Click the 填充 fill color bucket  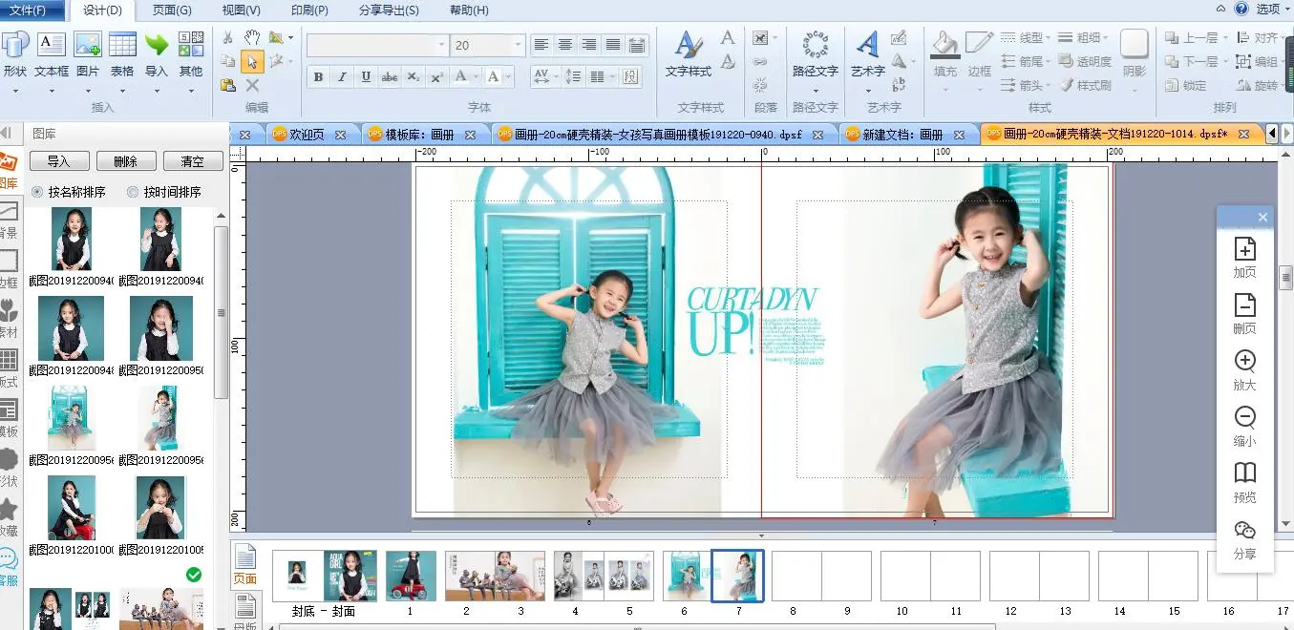click(944, 45)
